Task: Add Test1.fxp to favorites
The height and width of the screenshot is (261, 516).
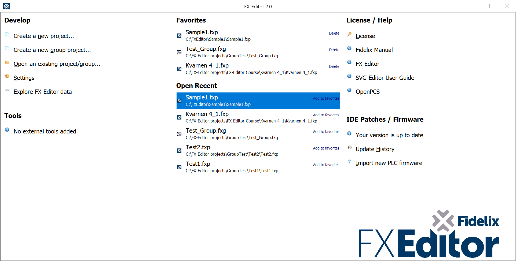Action: pos(326,165)
